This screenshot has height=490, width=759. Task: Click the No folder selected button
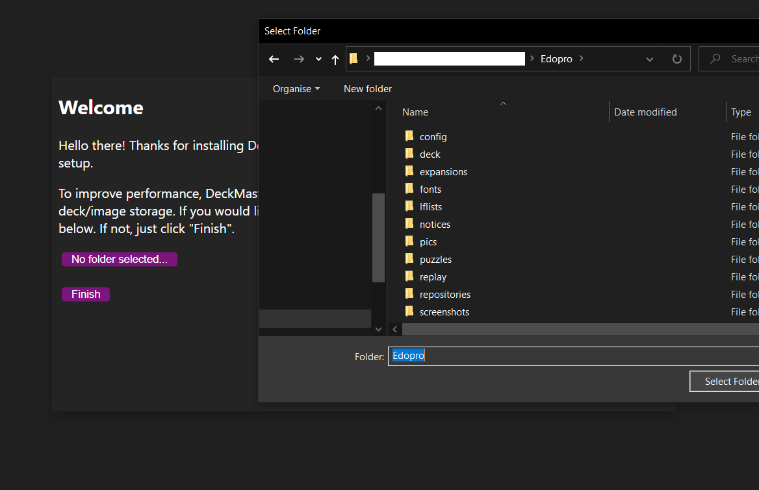(120, 260)
